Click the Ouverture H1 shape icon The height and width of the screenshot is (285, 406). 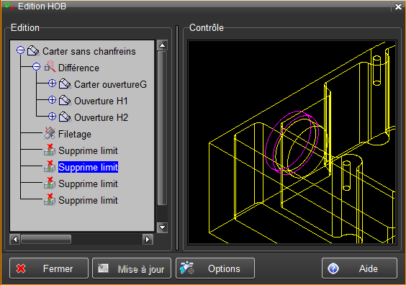click(65, 101)
